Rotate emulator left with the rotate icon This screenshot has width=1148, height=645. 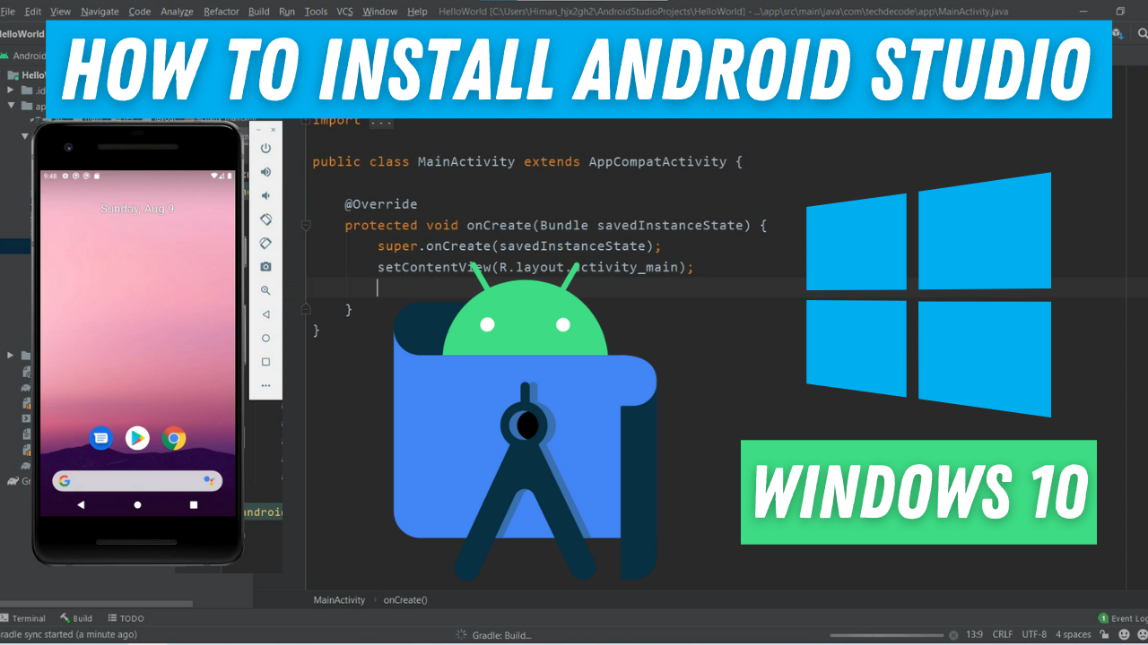point(265,219)
